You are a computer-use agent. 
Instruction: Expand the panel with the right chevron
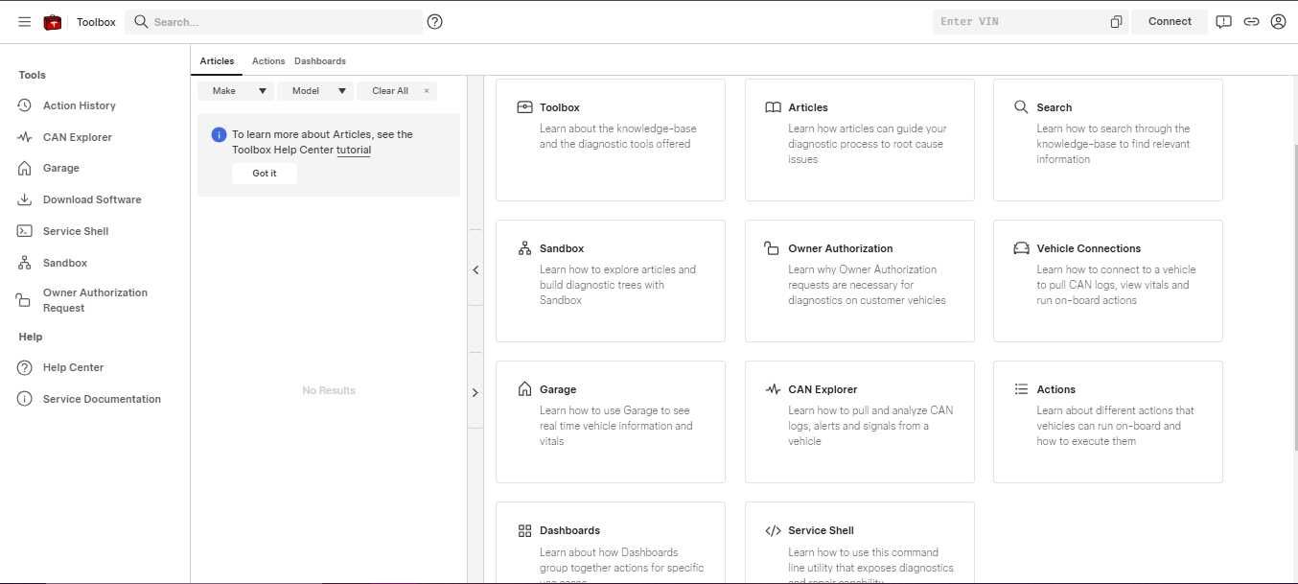pos(475,392)
